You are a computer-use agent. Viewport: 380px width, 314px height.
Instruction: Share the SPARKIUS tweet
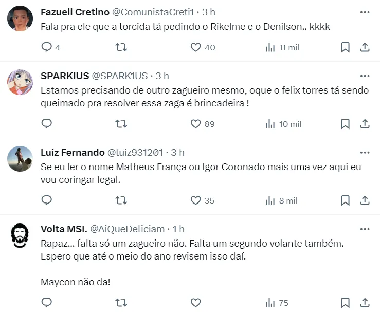click(x=365, y=124)
